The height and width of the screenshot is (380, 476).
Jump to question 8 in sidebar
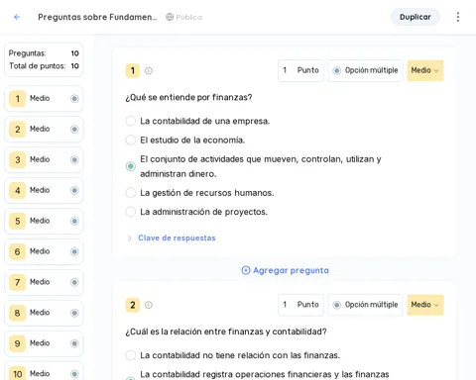click(44, 313)
